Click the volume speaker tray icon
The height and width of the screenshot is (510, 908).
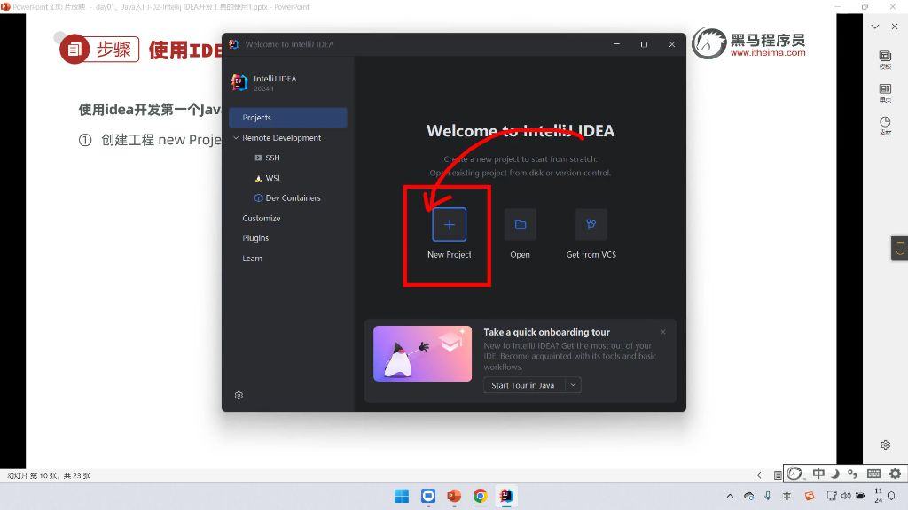click(846, 496)
